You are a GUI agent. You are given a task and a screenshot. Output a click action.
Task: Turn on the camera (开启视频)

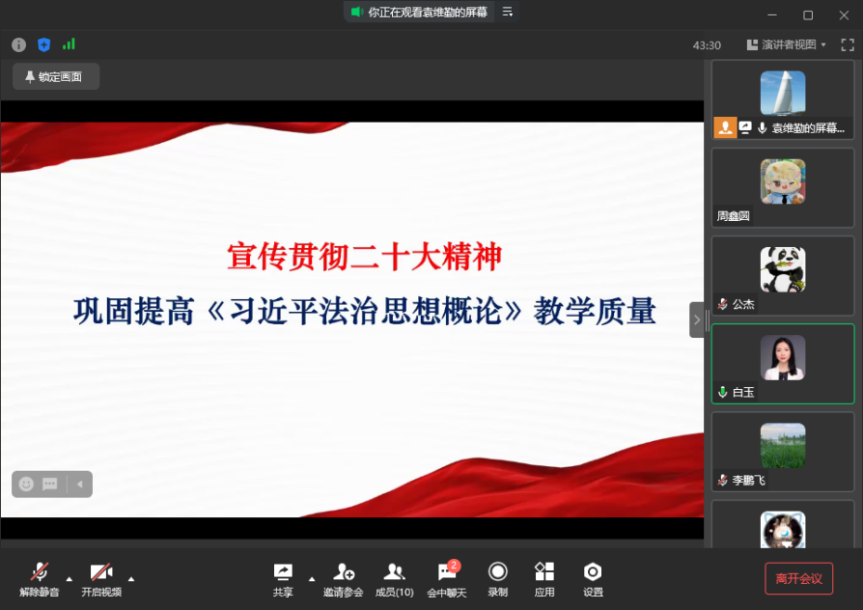pos(101,578)
